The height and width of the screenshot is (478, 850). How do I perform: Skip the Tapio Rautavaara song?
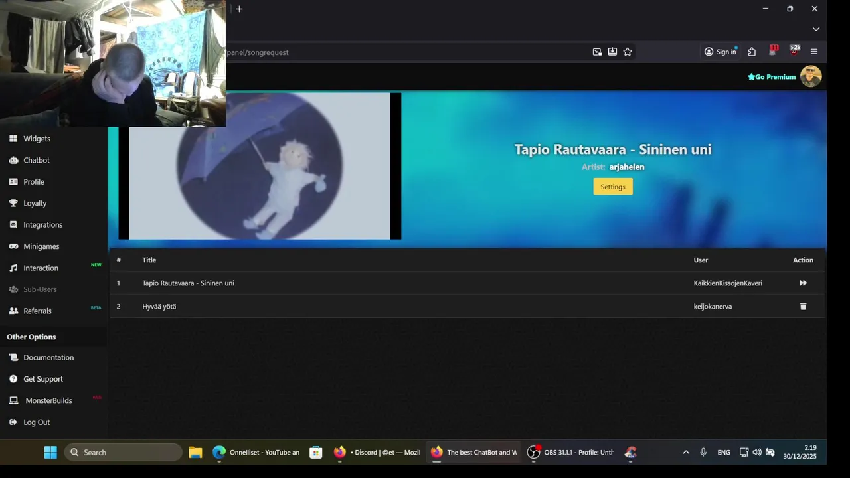pos(803,283)
